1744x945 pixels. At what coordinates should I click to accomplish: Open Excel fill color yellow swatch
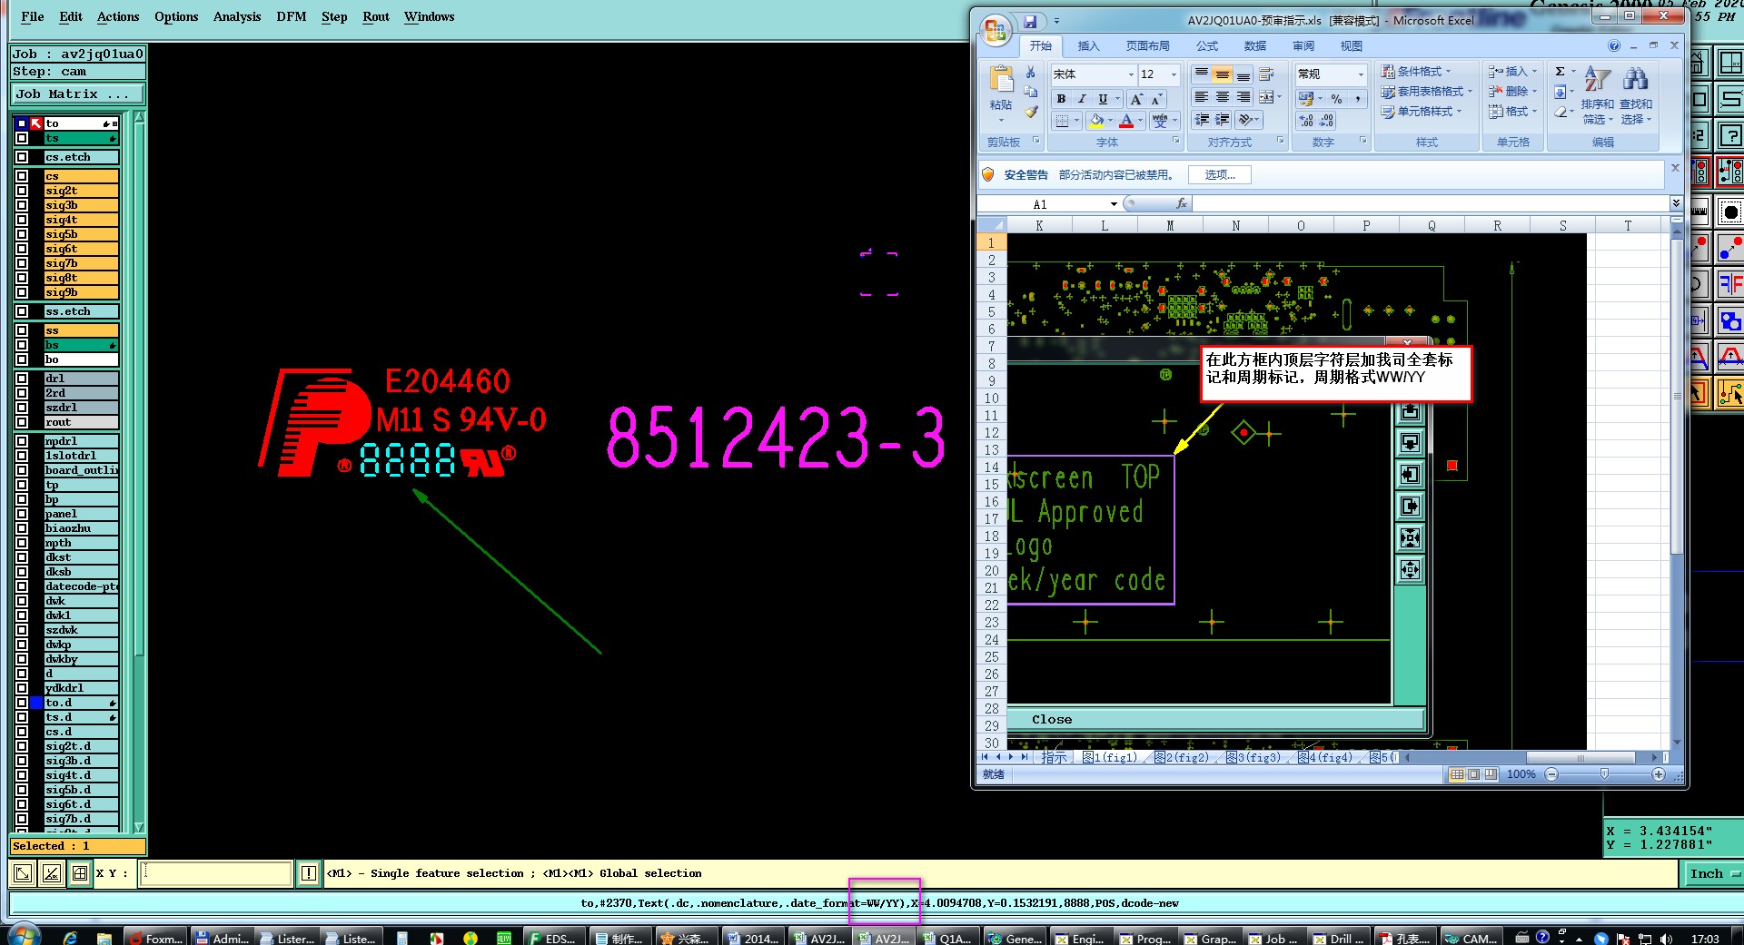1096,120
